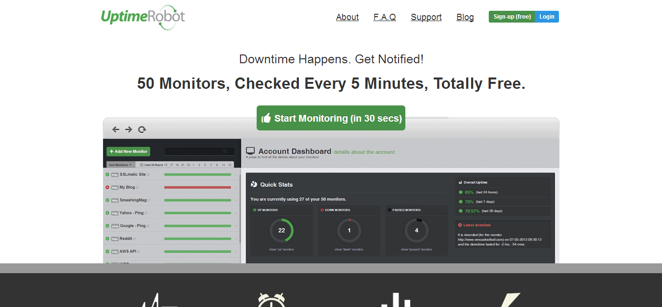Click 'details about the account' green text
Image resolution: width=662 pixels, height=307 pixels.
(x=364, y=152)
